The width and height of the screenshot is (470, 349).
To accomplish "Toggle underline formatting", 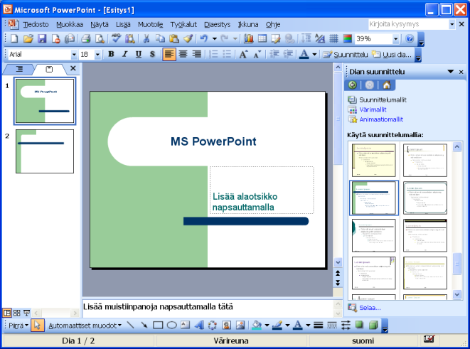I will (139, 54).
